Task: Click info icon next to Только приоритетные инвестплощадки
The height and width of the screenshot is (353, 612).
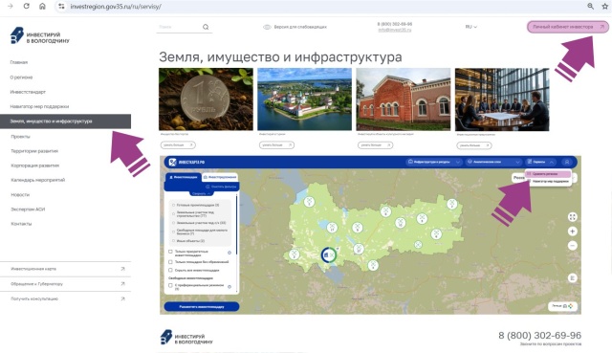Action: click(x=229, y=253)
